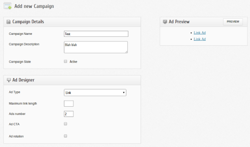Screen dimensions: 250x147
Task: Click the Campaign Description textarea resize handle
Action: click(x=126, y=52)
